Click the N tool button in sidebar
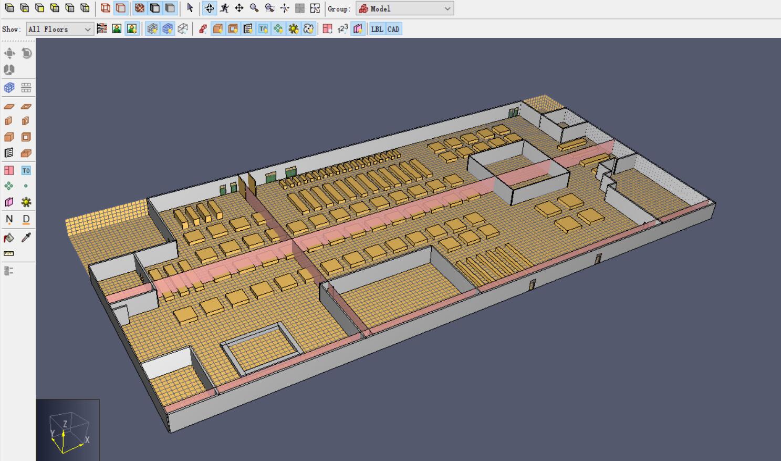781x461 pixels. tap(9, 219)
